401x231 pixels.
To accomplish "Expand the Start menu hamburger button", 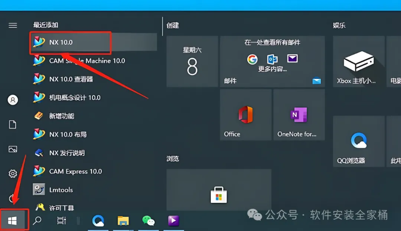I will point(13,25).
